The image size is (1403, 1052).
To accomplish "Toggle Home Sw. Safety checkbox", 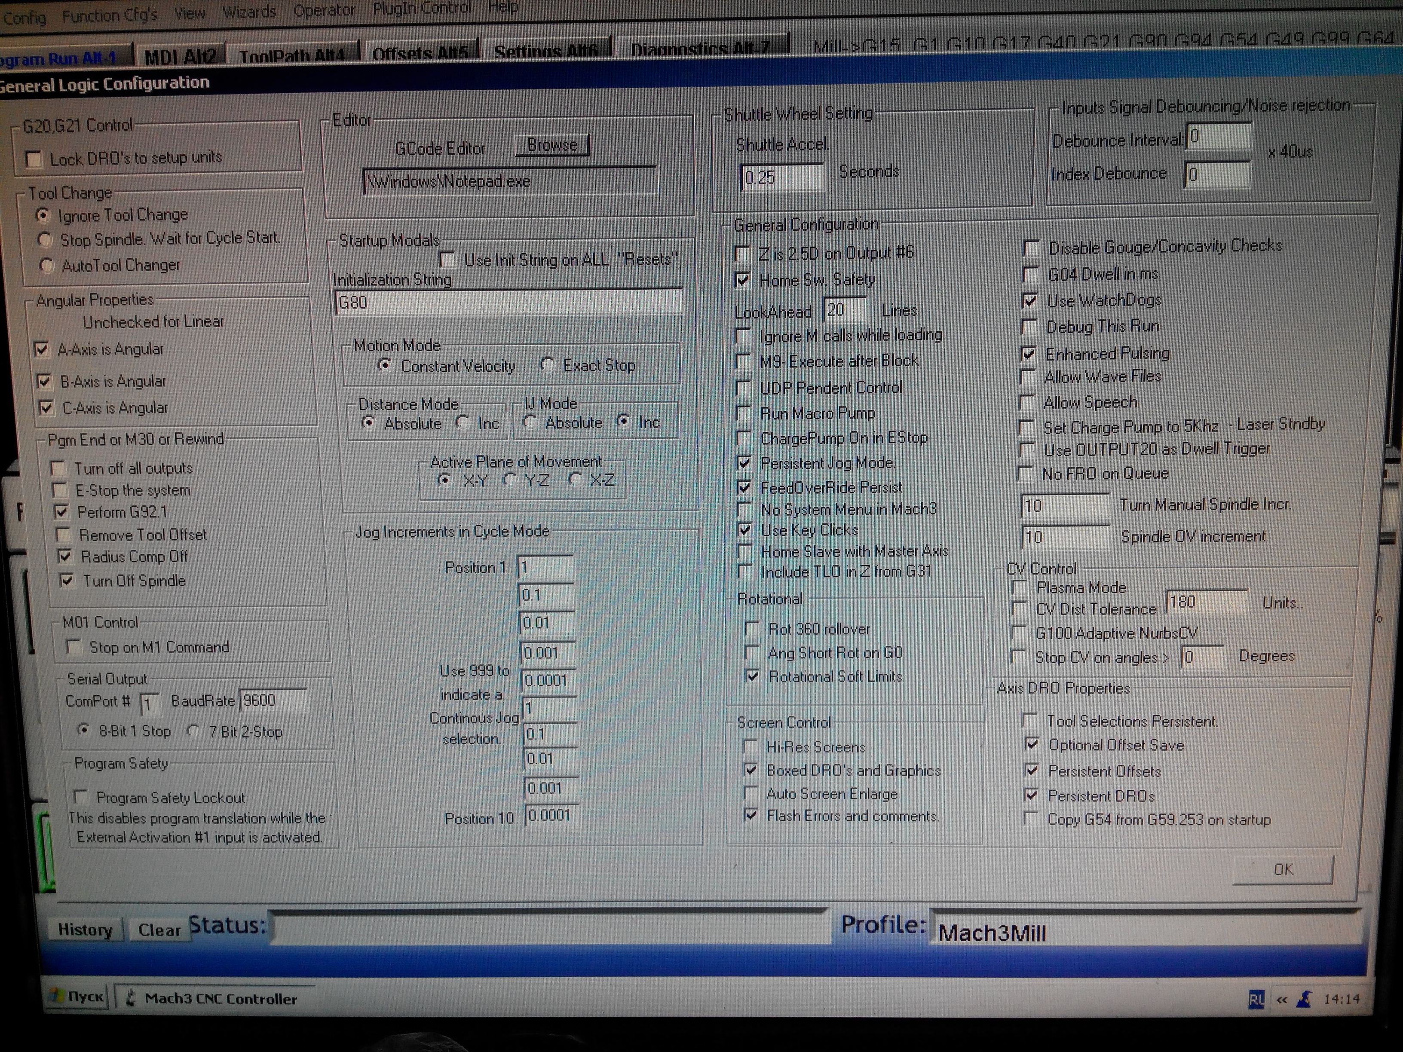I will (743, 280).
